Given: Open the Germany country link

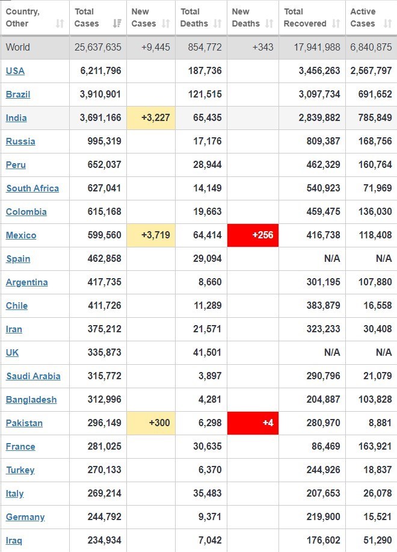Looking at the screenshot, I should [25, 517].
